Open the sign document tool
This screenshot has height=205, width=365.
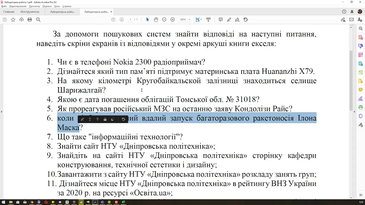pyautogui.click(x=237, y=20)
